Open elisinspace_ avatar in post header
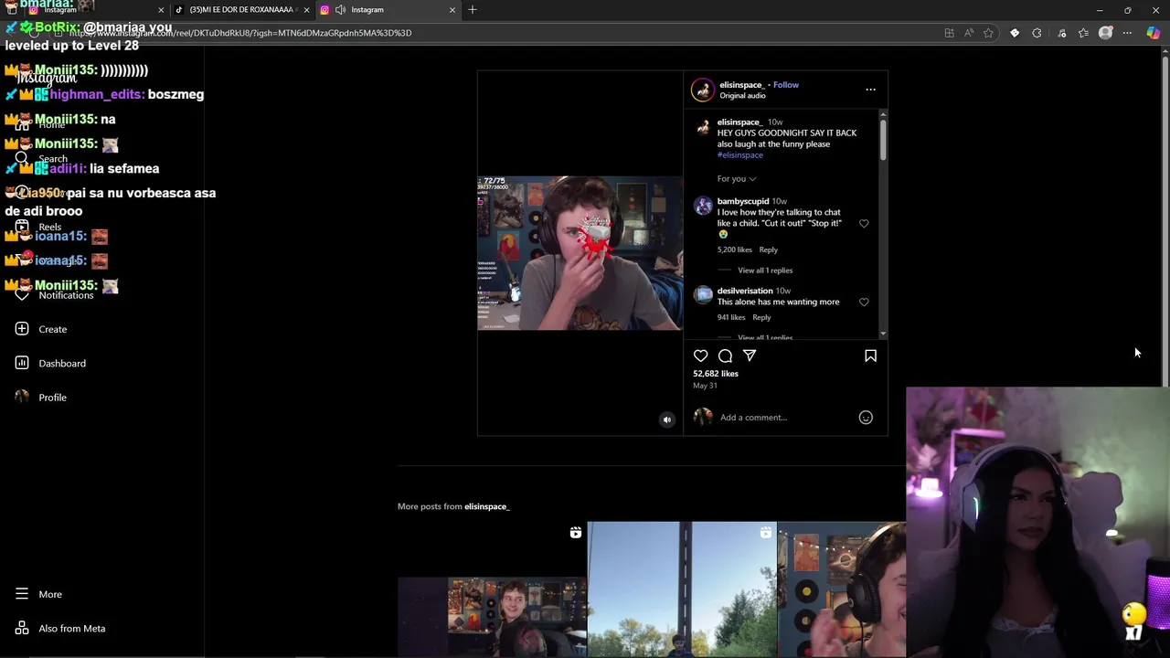This screenshot has width=1170, height=658. (x=703, y=90)
